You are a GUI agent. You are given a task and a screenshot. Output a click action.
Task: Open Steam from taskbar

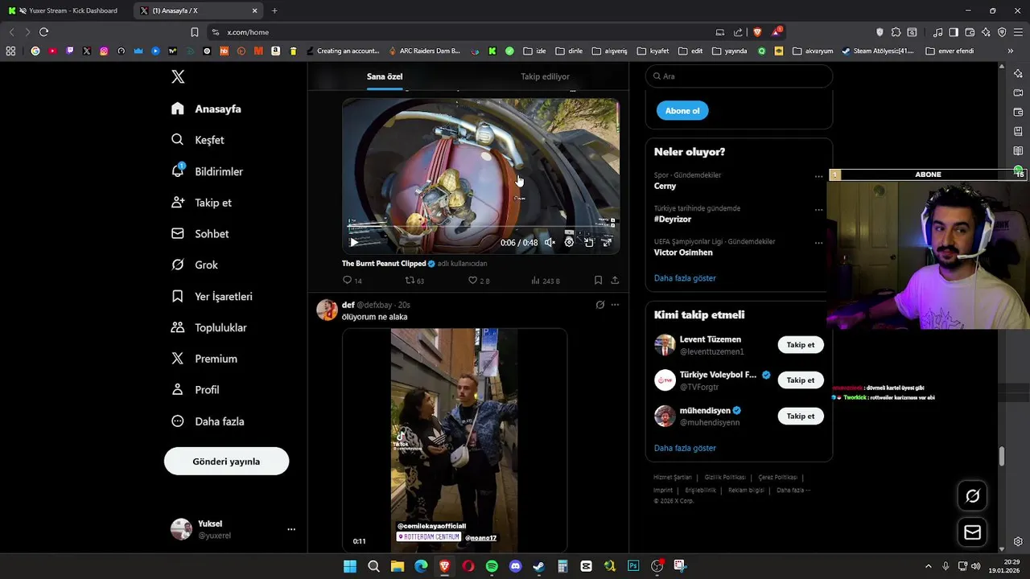538,566
